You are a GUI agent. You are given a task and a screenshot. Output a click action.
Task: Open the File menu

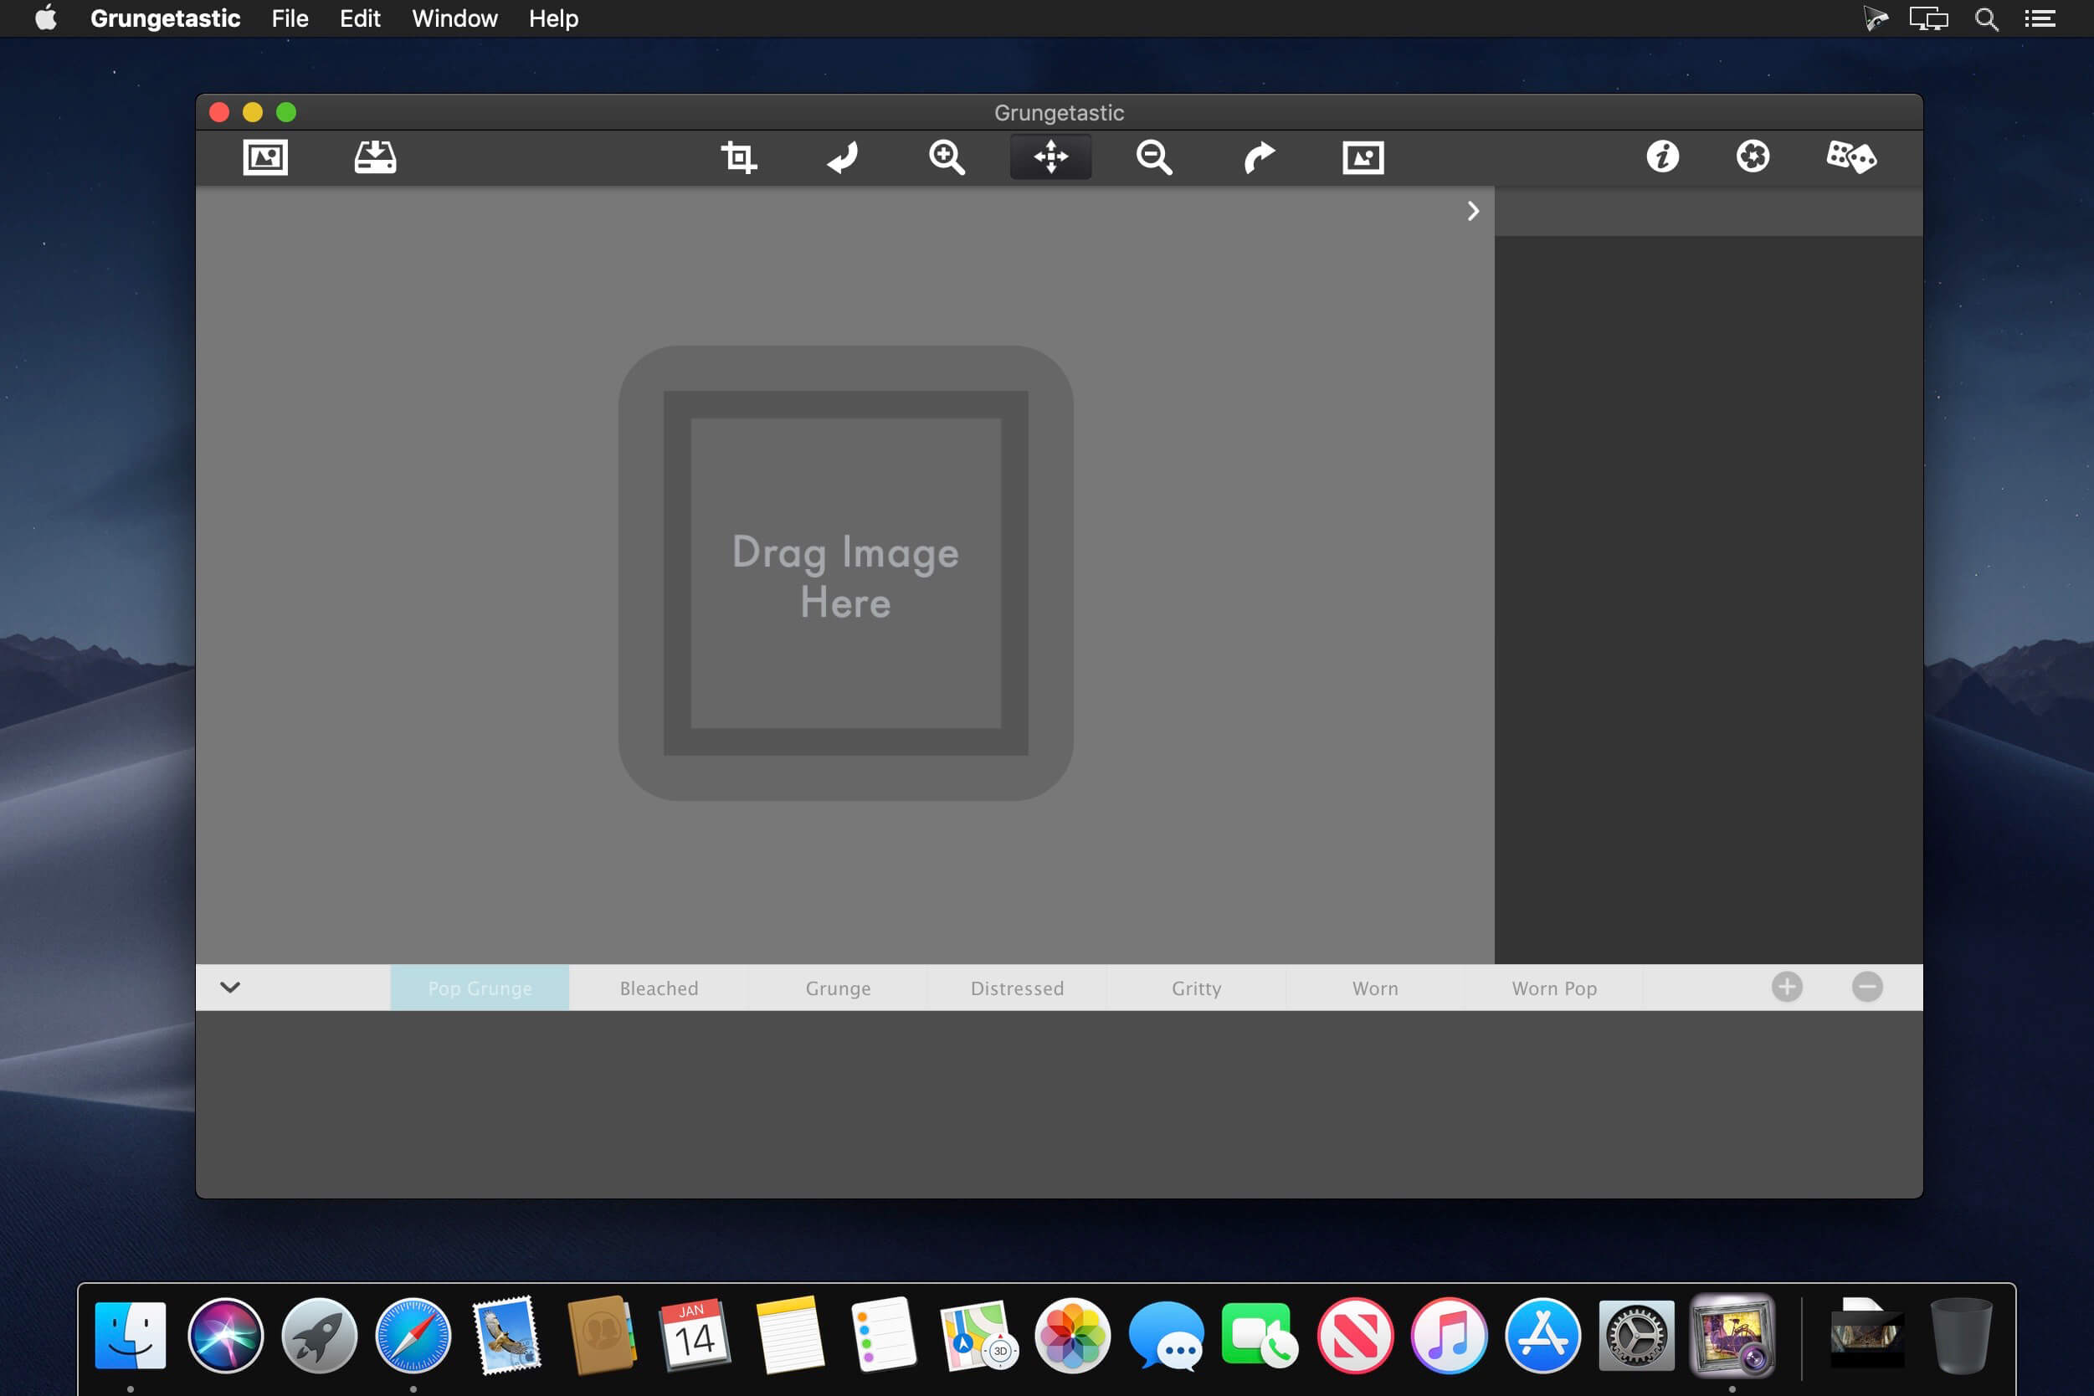290,18
